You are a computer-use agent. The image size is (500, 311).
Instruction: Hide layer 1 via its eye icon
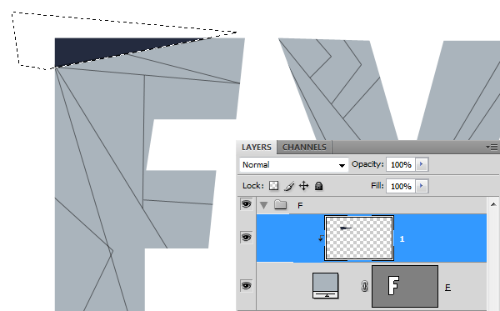(246, 238)
